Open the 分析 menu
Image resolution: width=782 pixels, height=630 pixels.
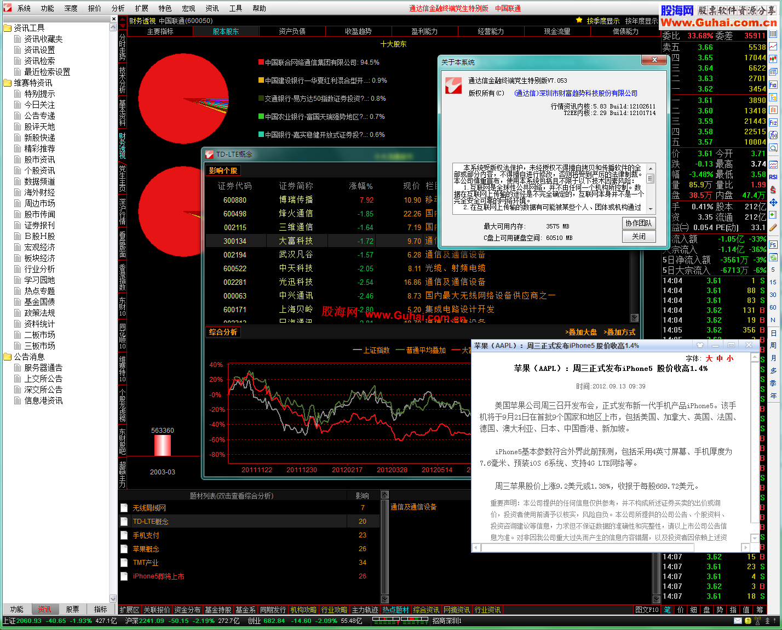point(118,8)
